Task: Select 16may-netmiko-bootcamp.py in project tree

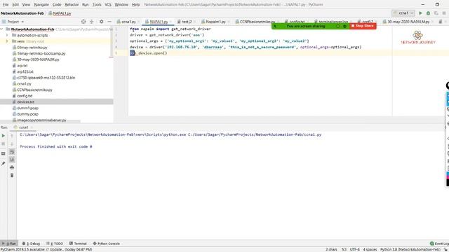Action: pyautogui.click(x=41, y=53)
